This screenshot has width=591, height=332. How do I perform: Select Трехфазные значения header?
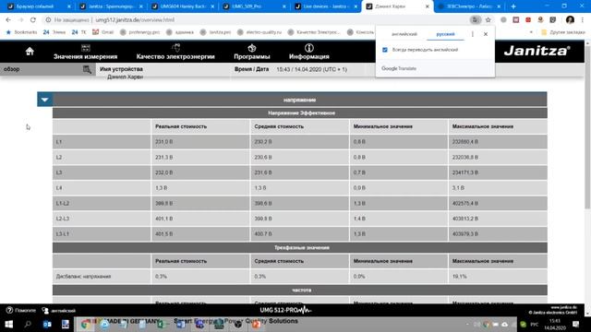(x=302, y=248)
